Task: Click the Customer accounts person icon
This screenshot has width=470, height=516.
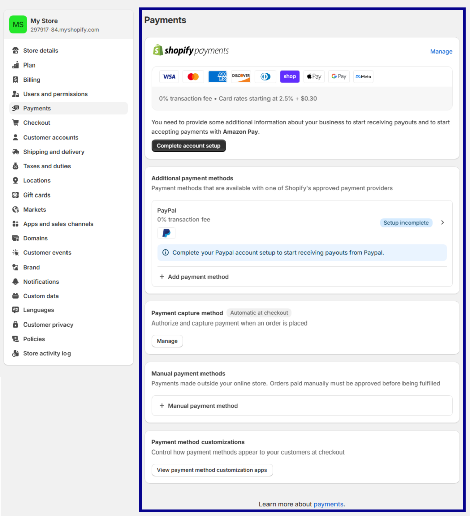Action: tap(15, 137)
